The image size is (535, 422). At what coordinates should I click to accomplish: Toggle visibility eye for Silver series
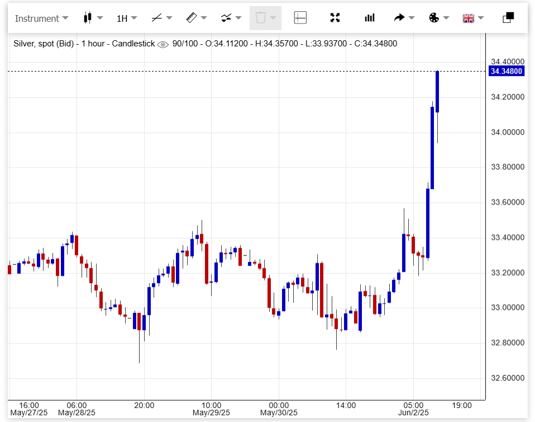(x=163, y=44)
